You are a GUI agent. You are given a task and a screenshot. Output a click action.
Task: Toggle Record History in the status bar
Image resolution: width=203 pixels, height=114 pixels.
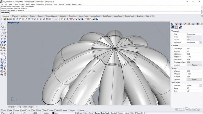[123, 113]
